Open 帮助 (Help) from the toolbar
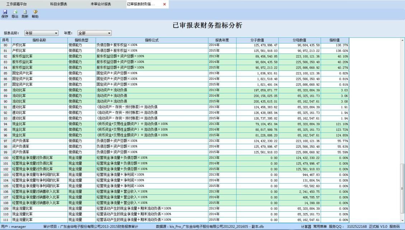Screen dimensions: 405x230 (35, 14)
